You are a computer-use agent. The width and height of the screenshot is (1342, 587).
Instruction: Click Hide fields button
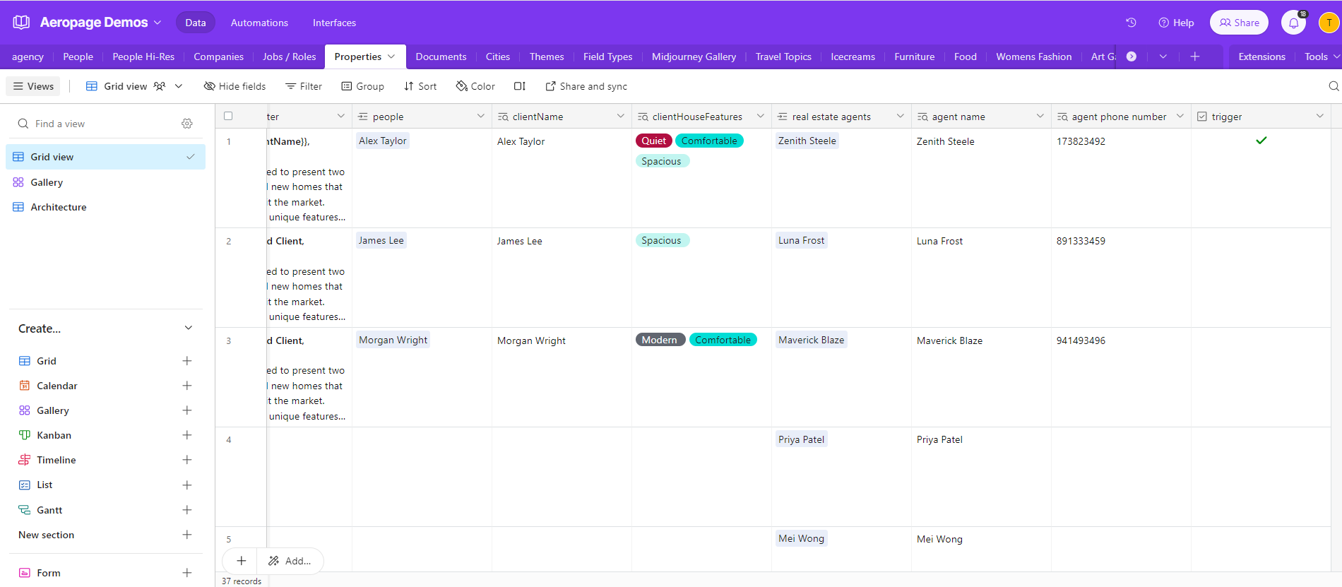click(234, 86)
